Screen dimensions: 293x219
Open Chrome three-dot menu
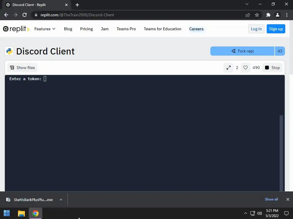(287, 15)
